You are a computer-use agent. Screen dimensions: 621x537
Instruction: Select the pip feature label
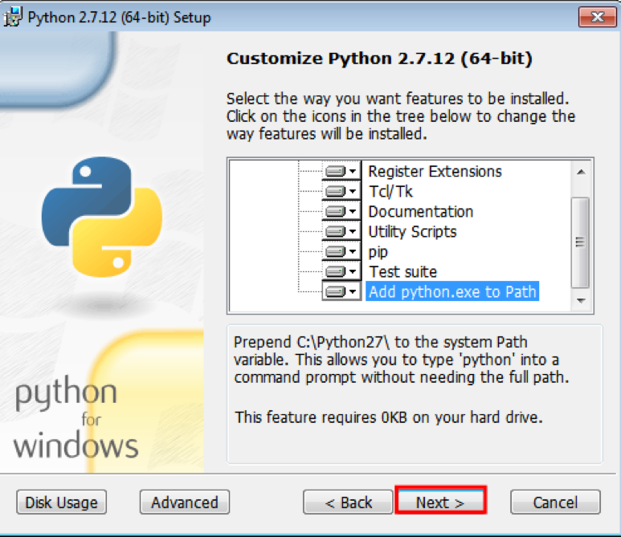[378, 252]
